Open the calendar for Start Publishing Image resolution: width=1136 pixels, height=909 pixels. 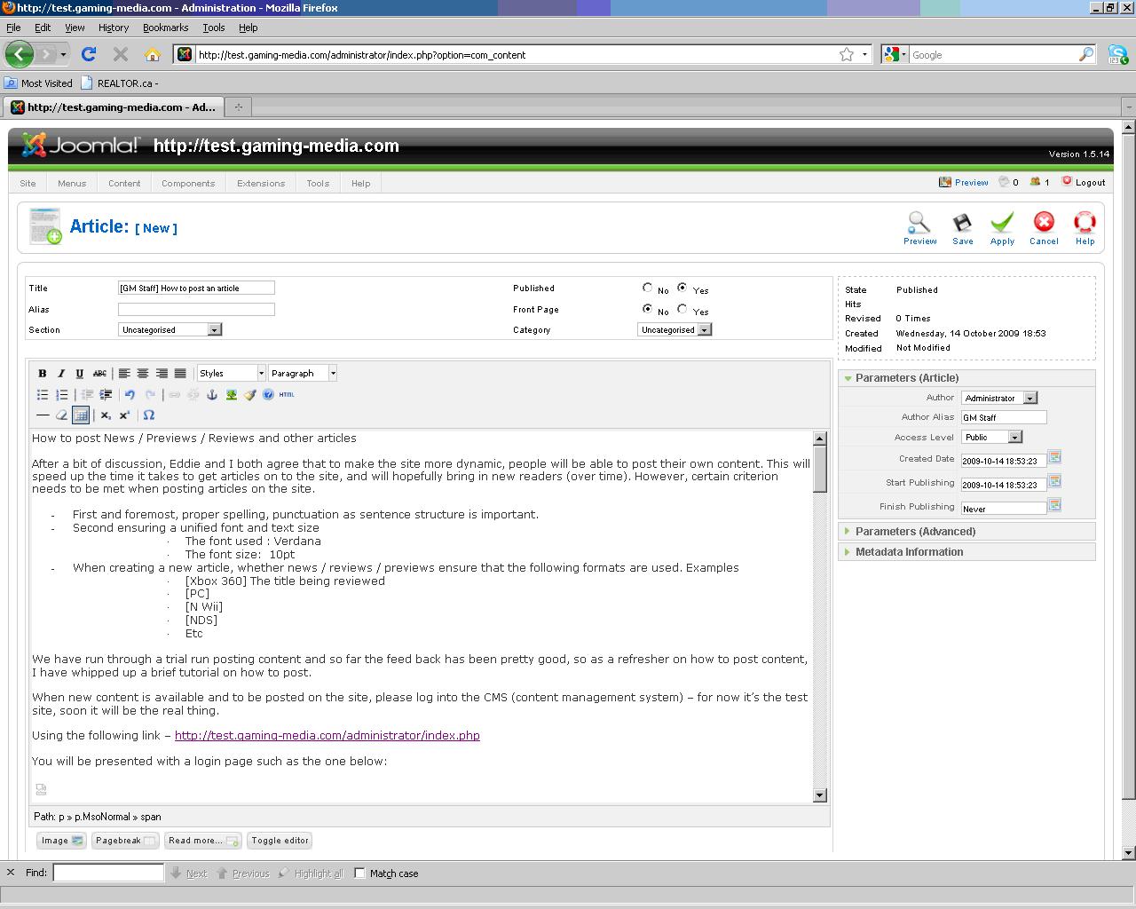[x=1054, y=481]
